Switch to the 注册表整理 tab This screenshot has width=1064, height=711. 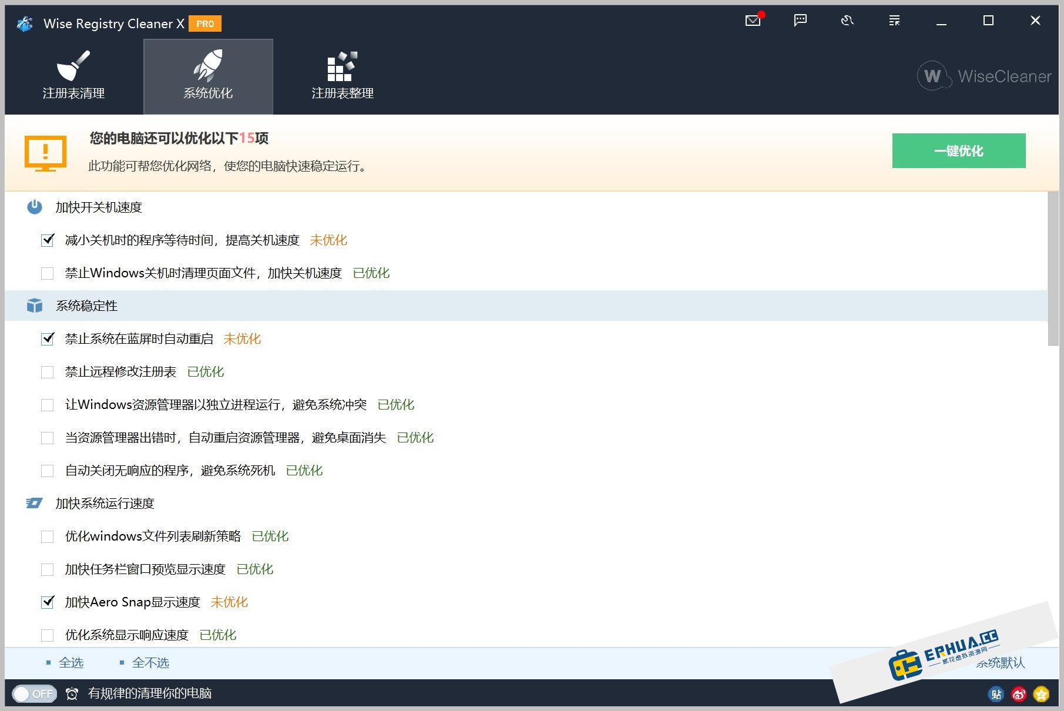(342, 76)
